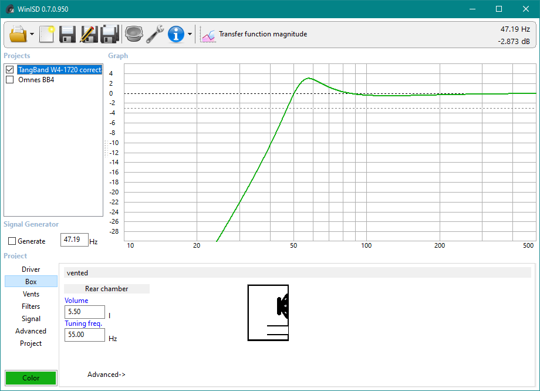This screenshot has width=540, height=391.
Task: Open the Transfer function magnitude graph selector
Action: pos(254,34)
